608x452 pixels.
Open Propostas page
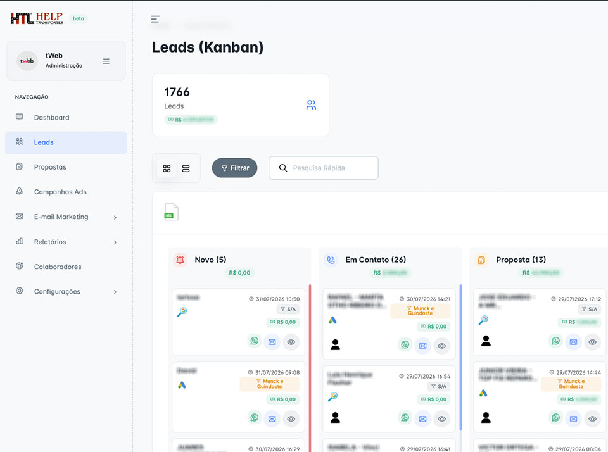[50, 167]
